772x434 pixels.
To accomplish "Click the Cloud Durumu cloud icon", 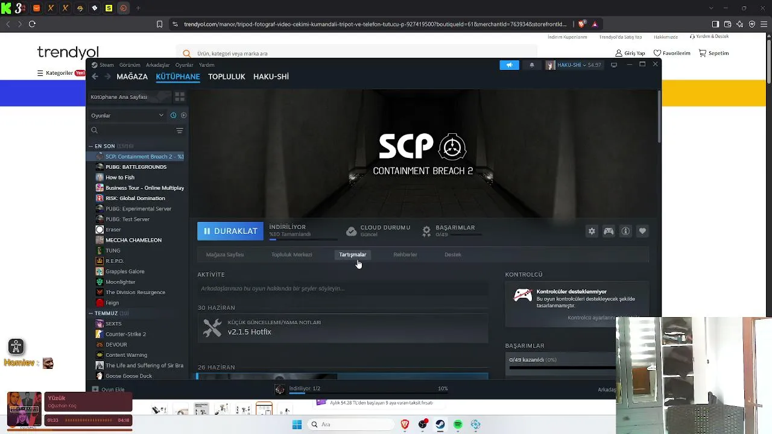I will pos(352,231).
